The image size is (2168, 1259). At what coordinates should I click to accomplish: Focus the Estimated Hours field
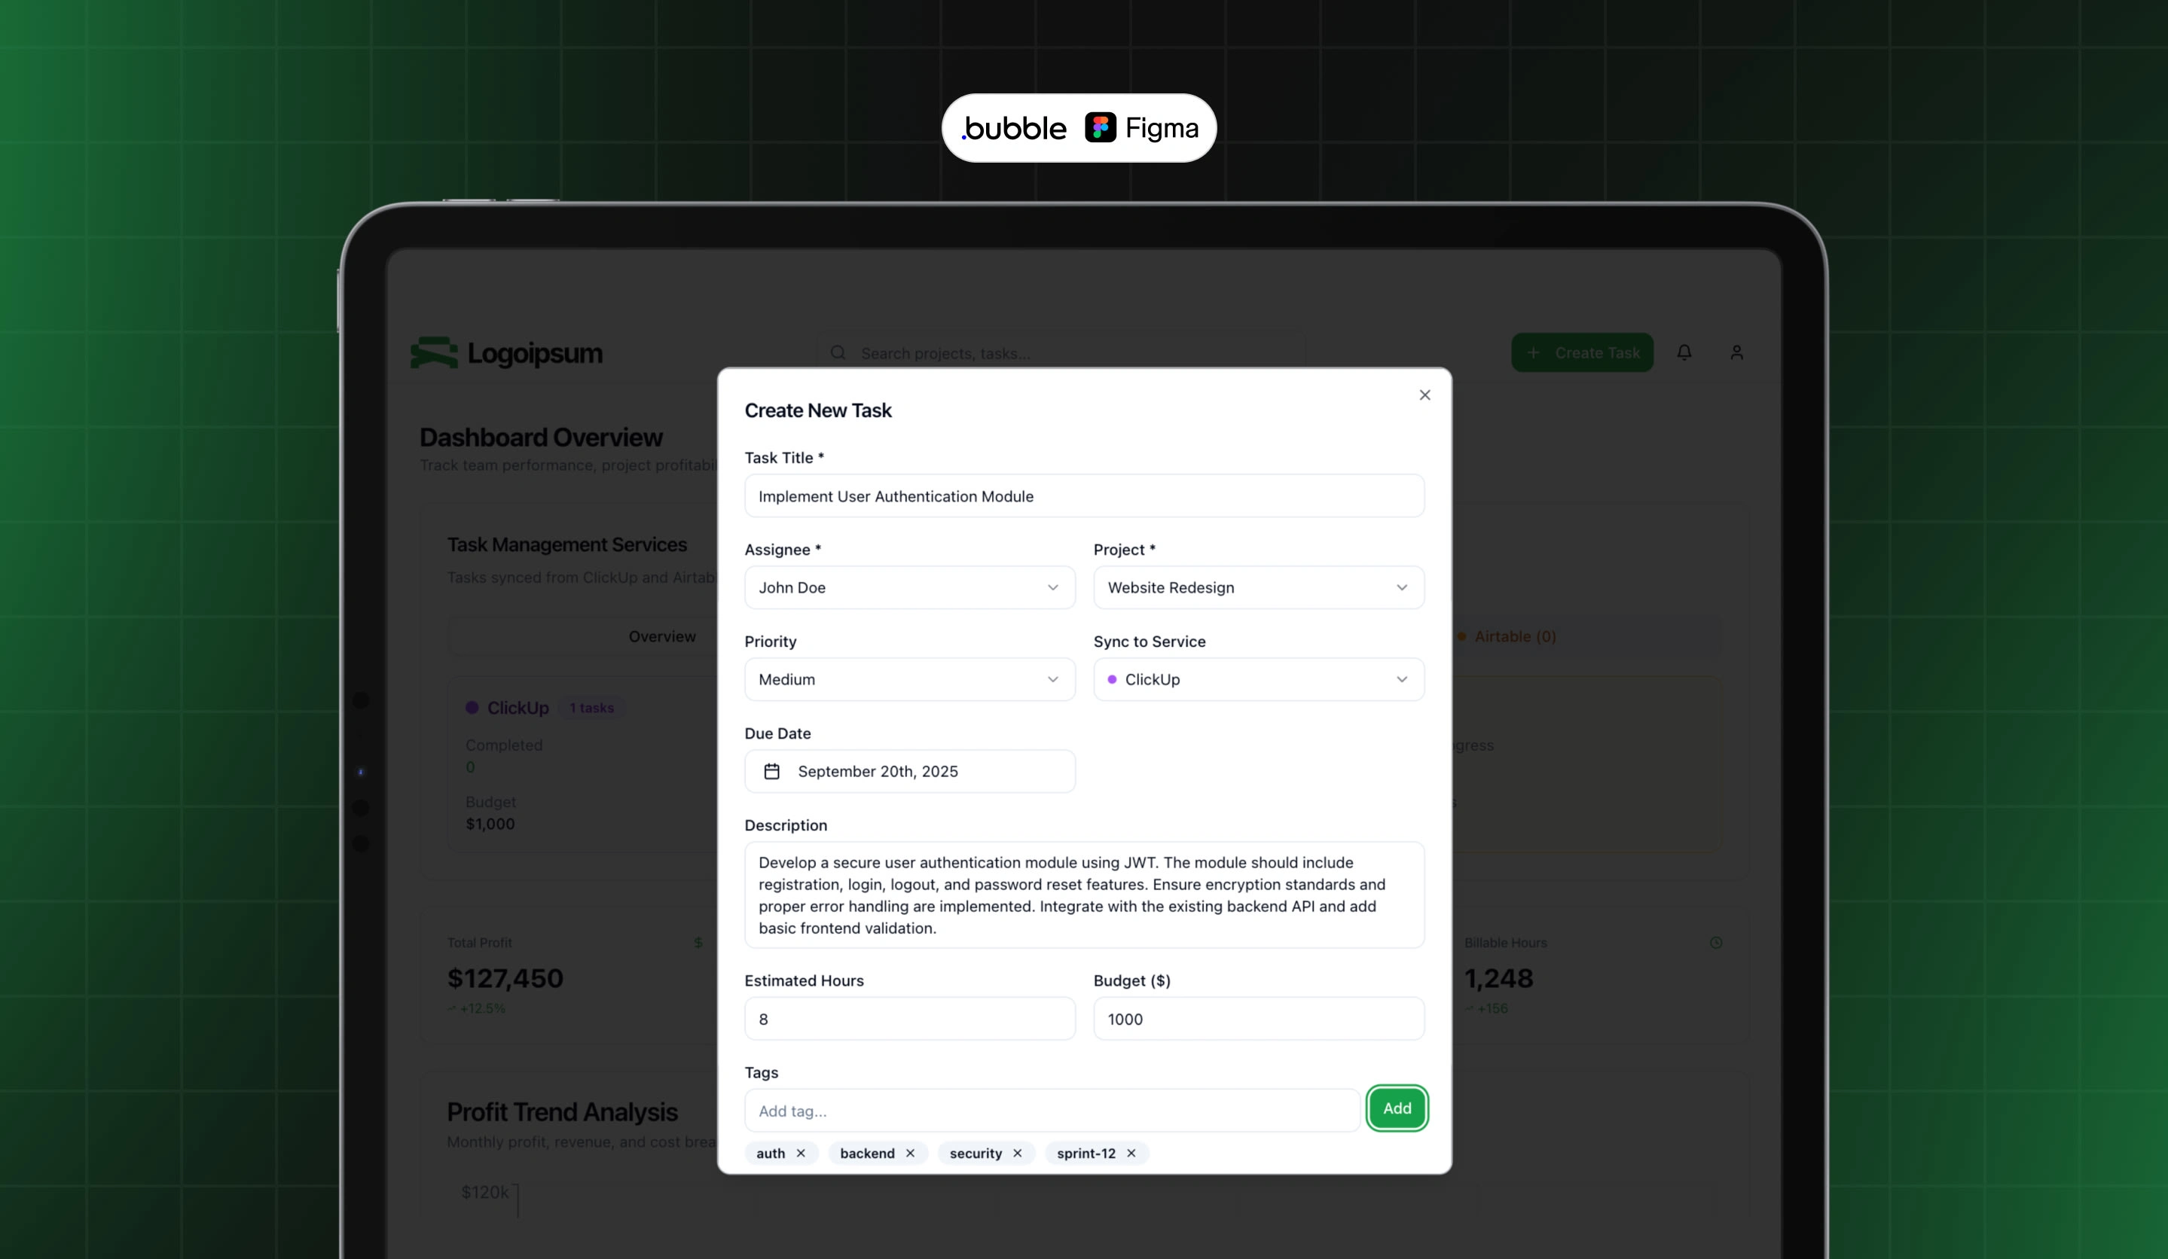point(909,1019)
